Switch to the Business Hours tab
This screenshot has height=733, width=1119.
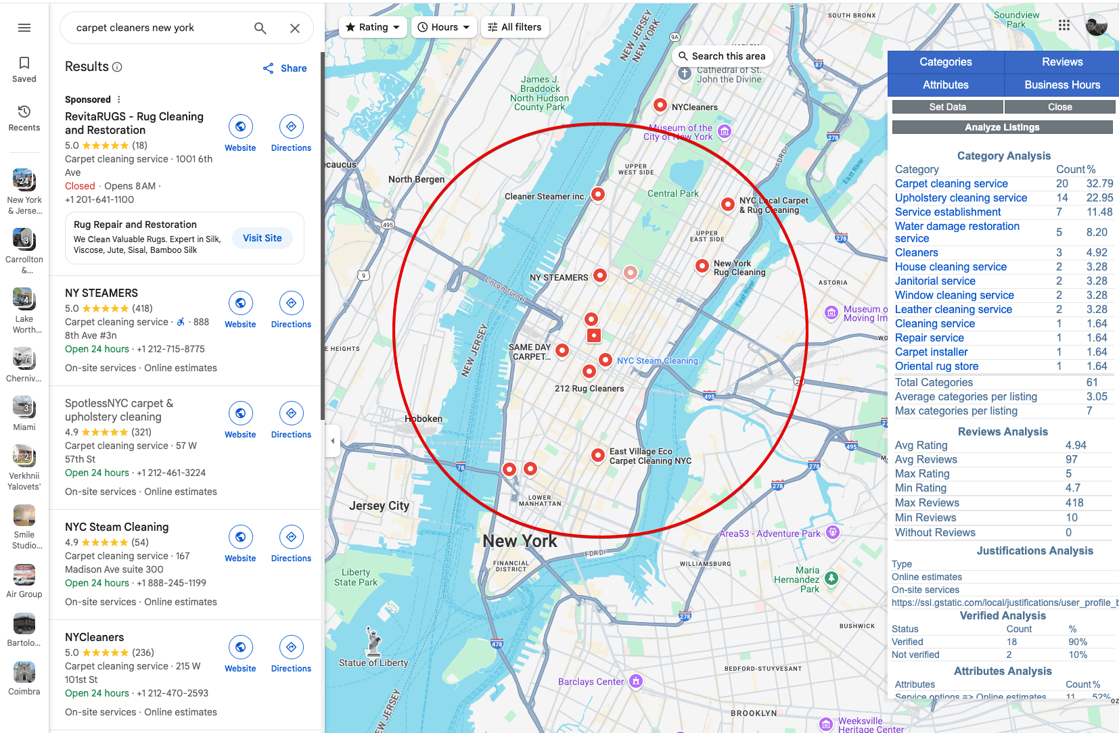coord(1061,85)
